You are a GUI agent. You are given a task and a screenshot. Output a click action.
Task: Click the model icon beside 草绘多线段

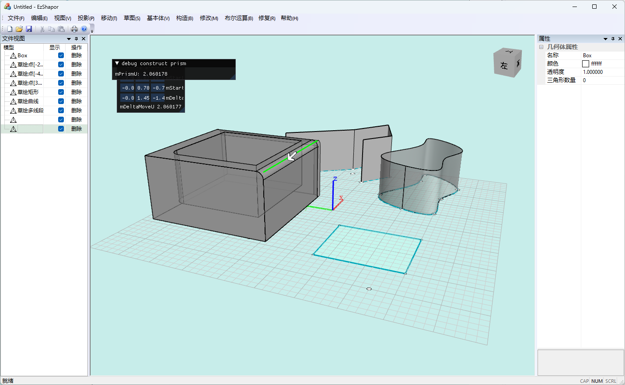point(13,111)
